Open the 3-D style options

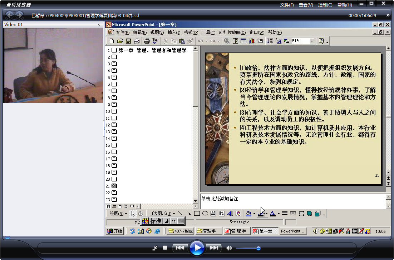[x=318, y=214]
